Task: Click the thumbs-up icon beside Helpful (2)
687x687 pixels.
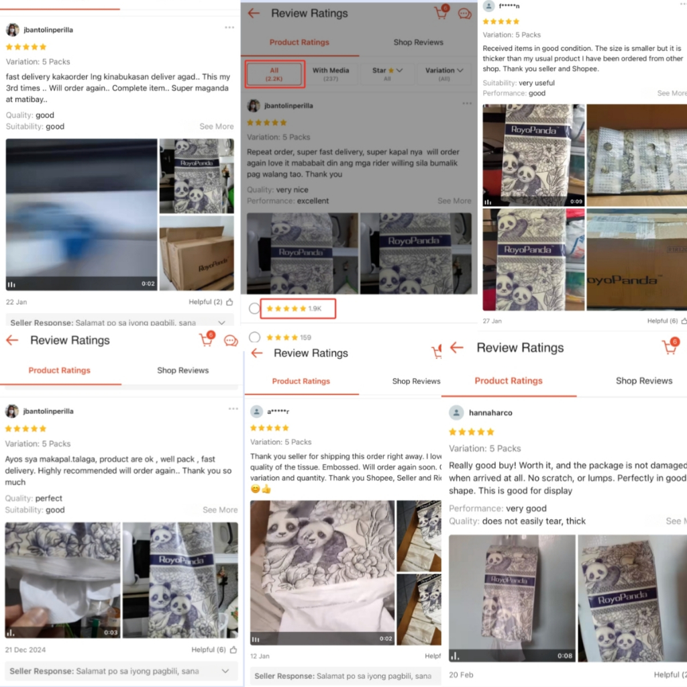Action: pos(229,302)
